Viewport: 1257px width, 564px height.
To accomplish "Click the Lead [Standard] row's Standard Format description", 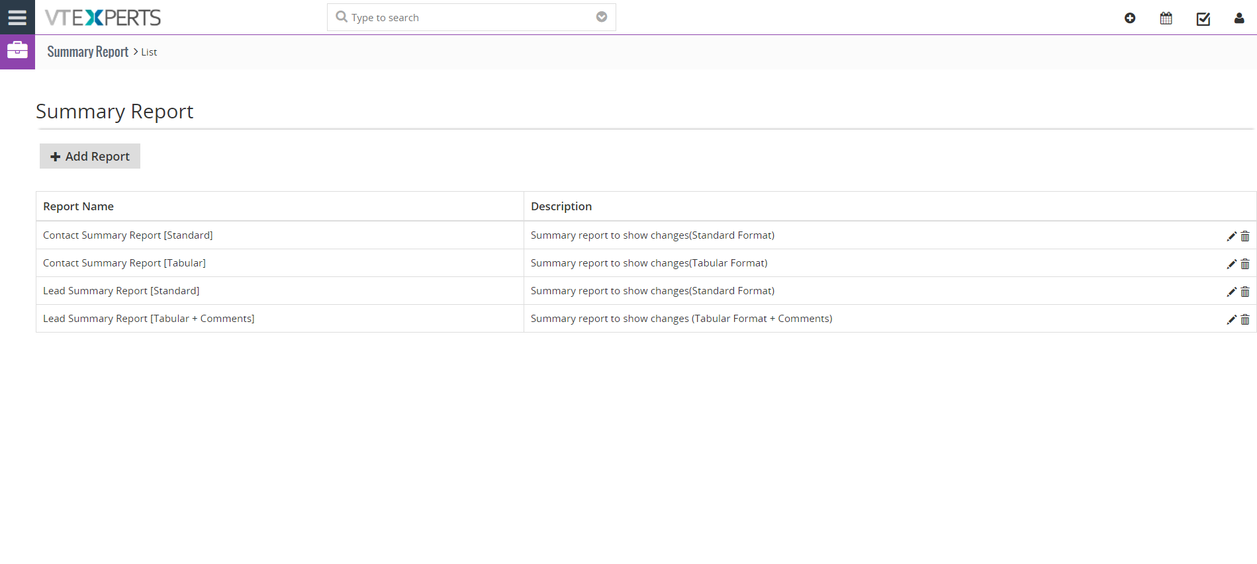I will (x=653, y=291).
